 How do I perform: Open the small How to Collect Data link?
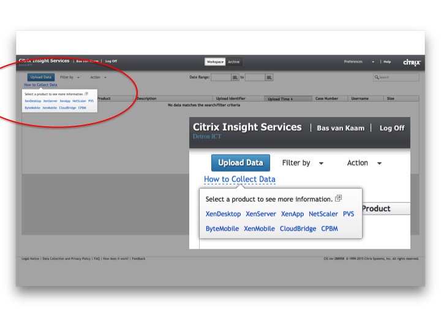click(40, 85)
